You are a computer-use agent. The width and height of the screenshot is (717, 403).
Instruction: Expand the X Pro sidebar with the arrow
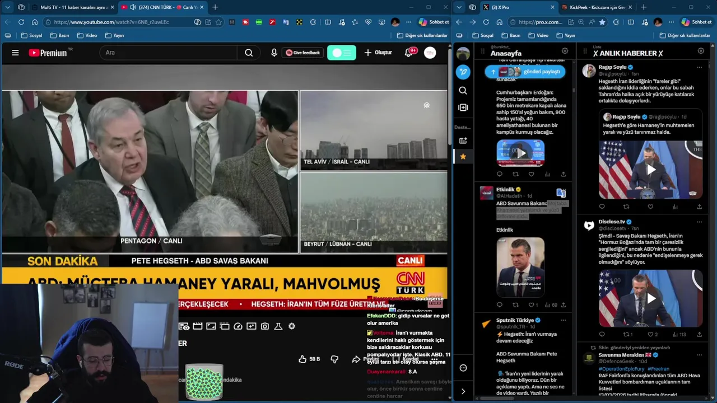[x=463, y=391]
